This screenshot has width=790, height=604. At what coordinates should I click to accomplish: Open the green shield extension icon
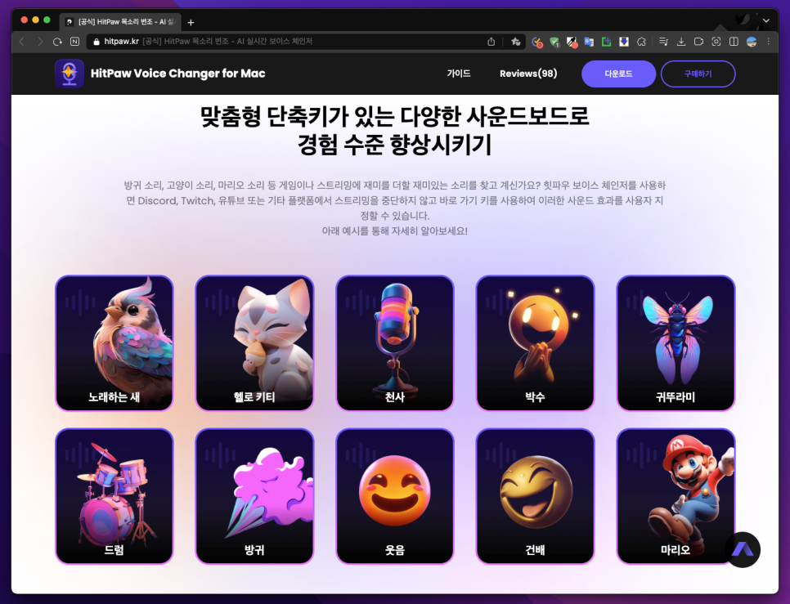pyautogui.click(x=554, y=42)
